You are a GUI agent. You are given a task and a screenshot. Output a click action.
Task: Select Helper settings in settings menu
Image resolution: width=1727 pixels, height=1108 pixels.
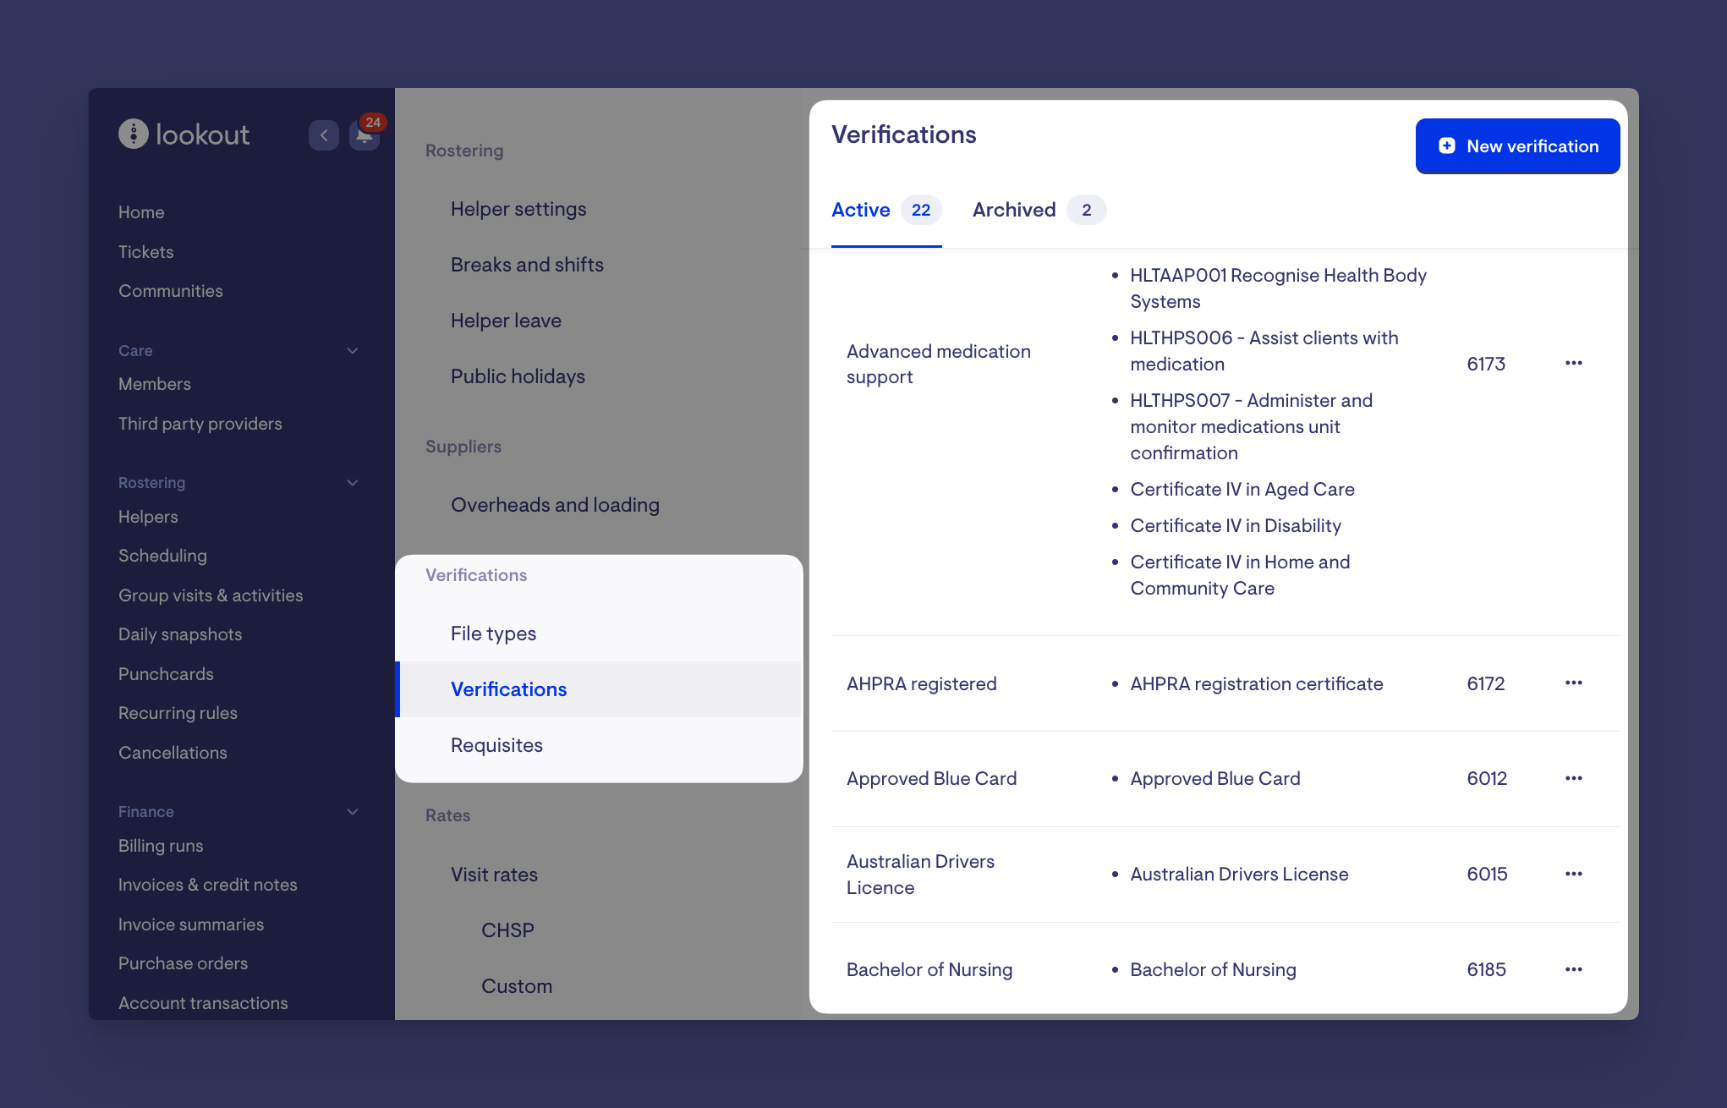(x=518, y=209)
